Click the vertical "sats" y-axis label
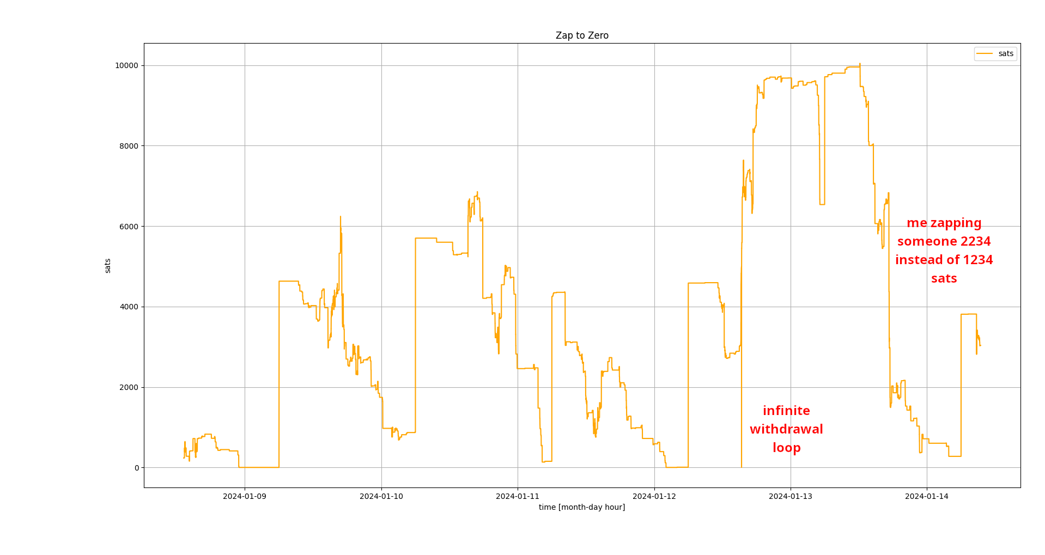1045x555 pixels. coord(108,266)
